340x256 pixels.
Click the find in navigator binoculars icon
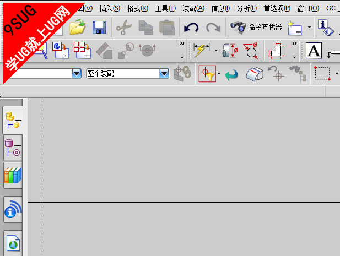tap(298, 74)
